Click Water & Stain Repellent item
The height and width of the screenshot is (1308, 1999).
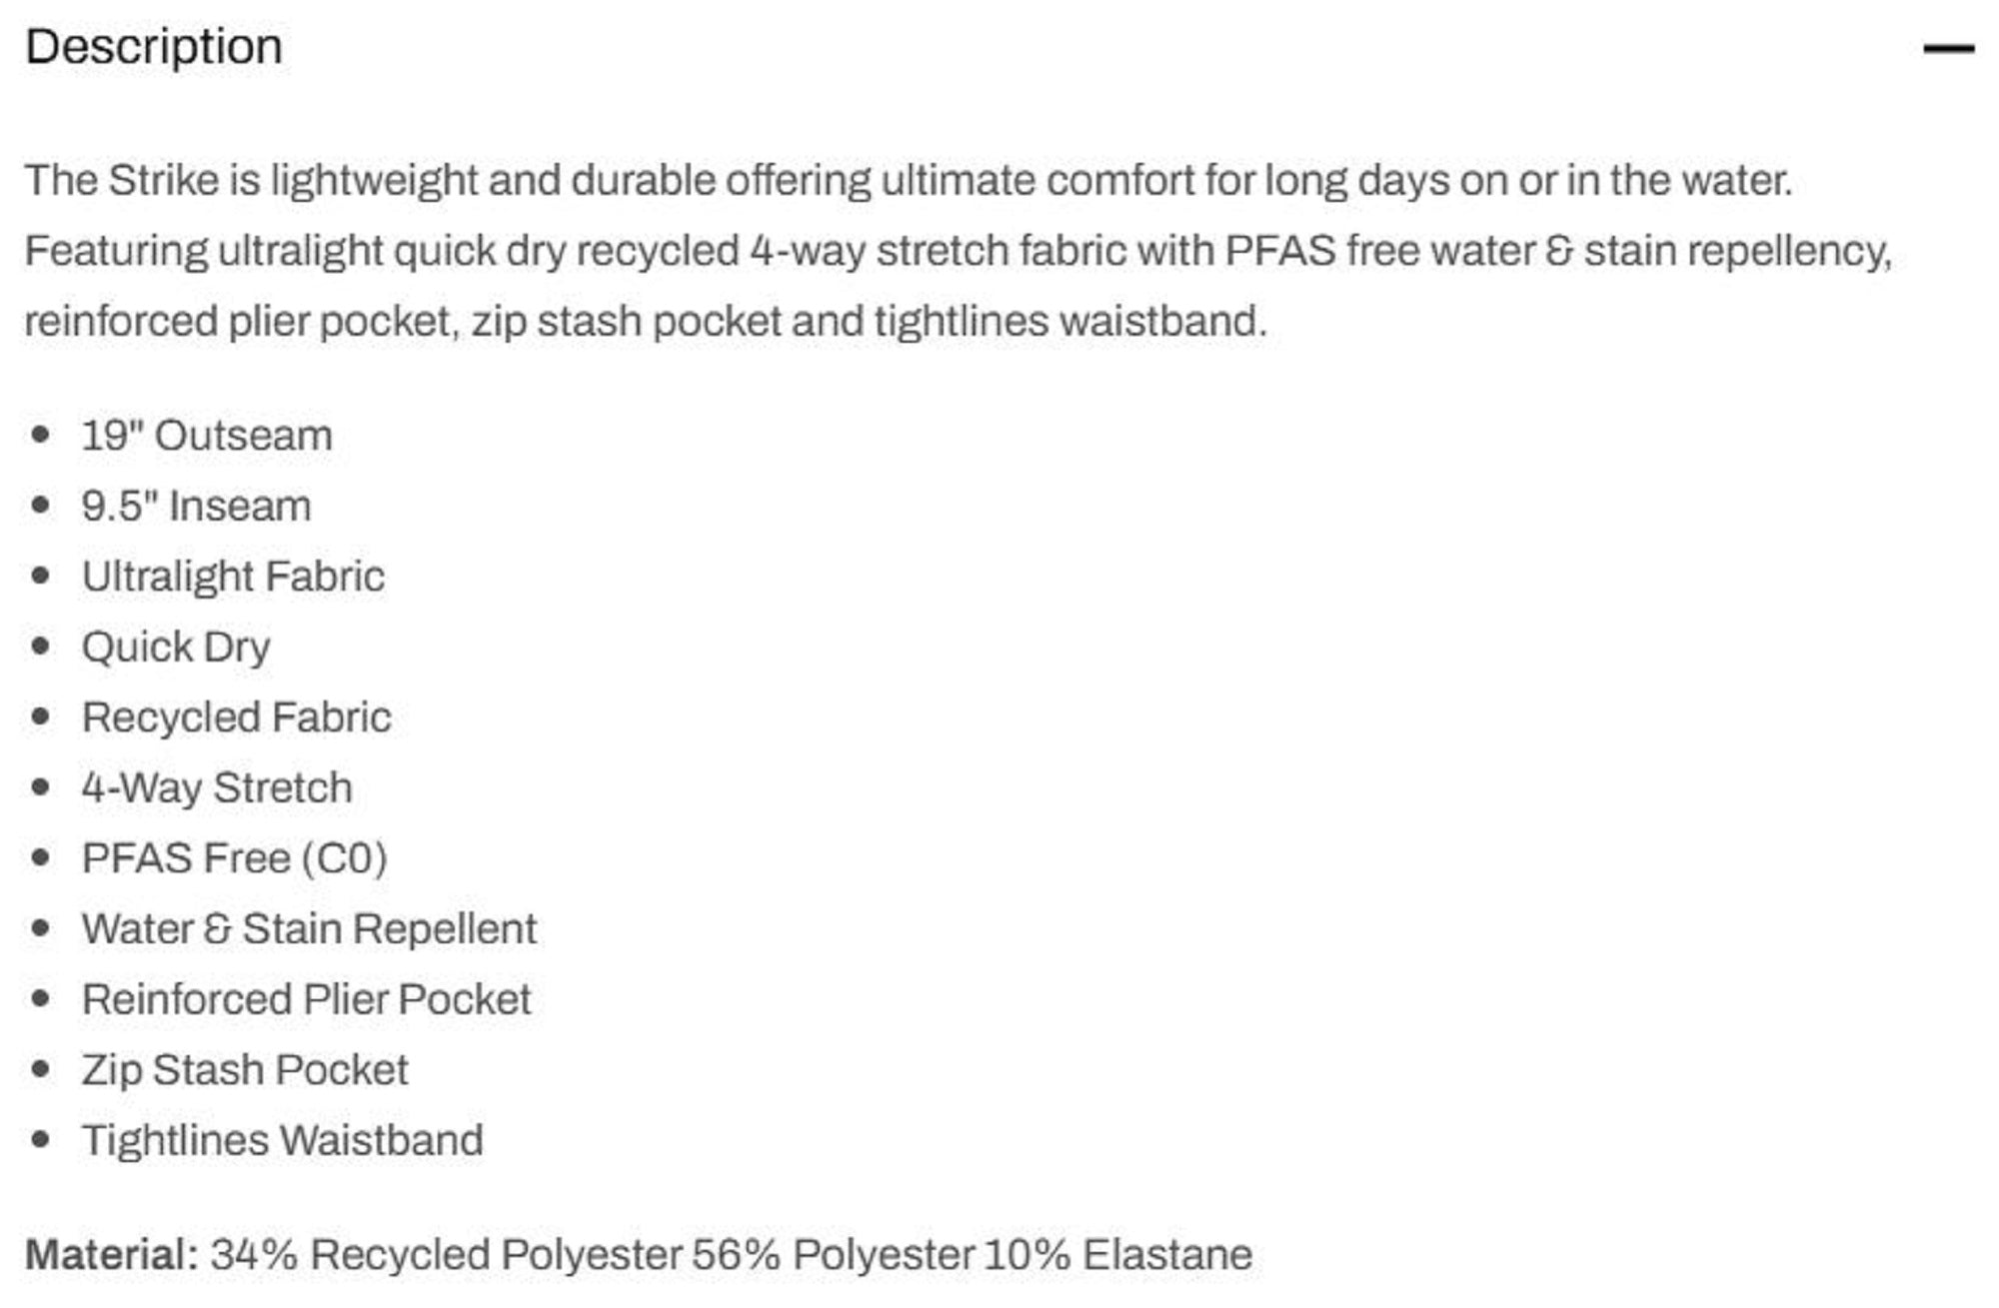coord(310,929)
